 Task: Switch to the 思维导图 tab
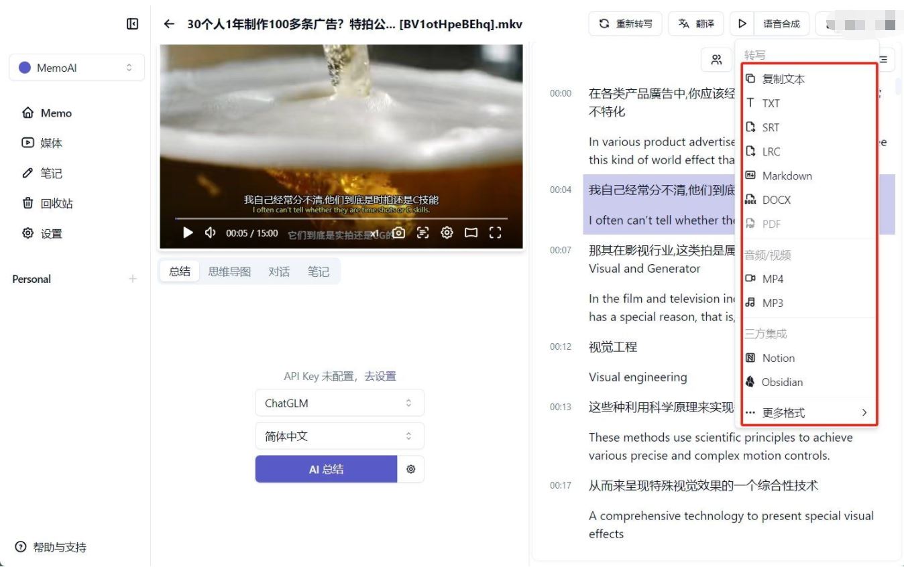[x=229, y=271]
